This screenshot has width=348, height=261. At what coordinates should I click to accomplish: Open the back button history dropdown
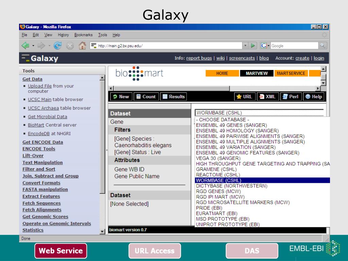33,46
